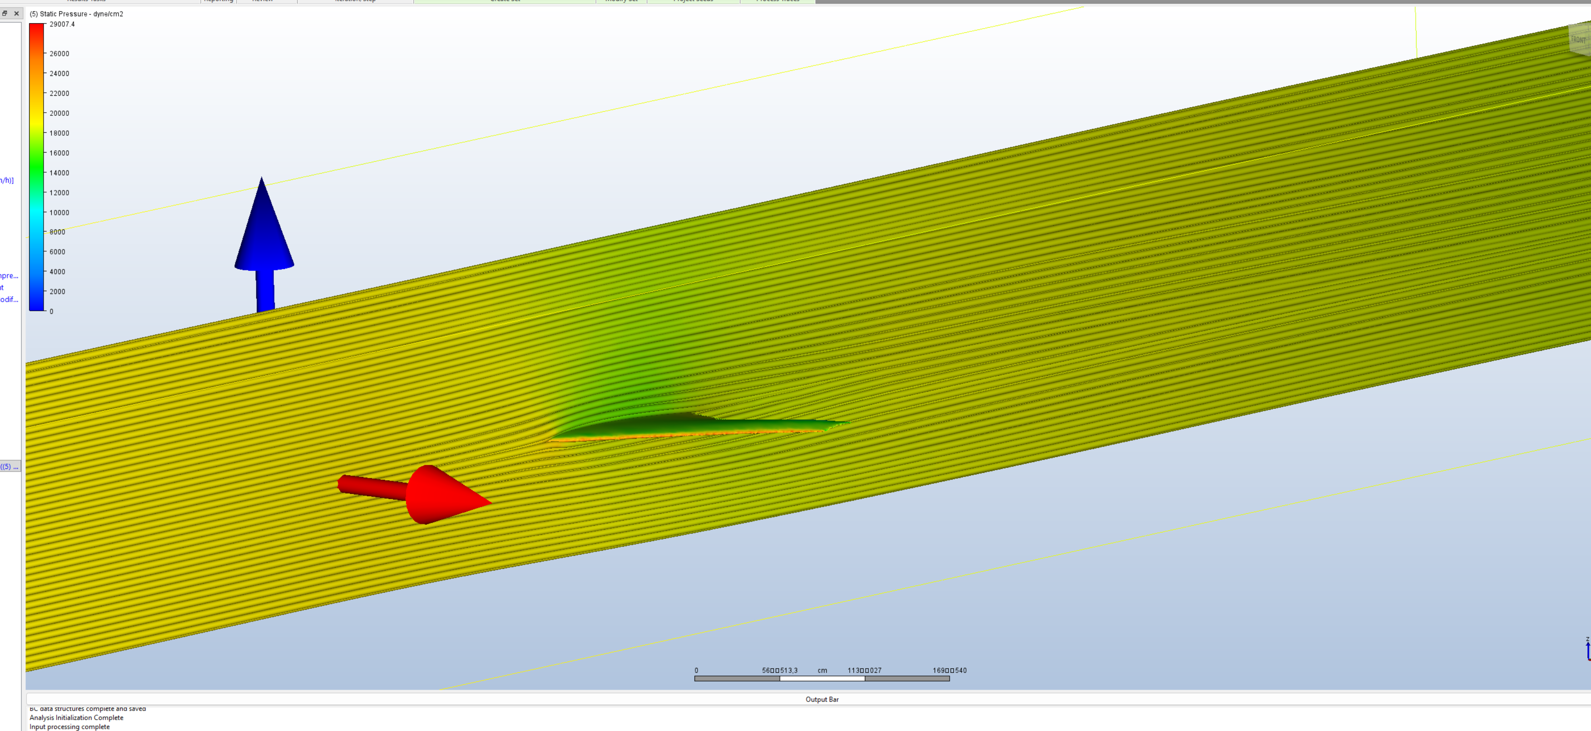The image size is (1591, 731).
Task: Click "Analysis Initialization Complete" output line
Action: pyautogui.click(x=77, y=717)
